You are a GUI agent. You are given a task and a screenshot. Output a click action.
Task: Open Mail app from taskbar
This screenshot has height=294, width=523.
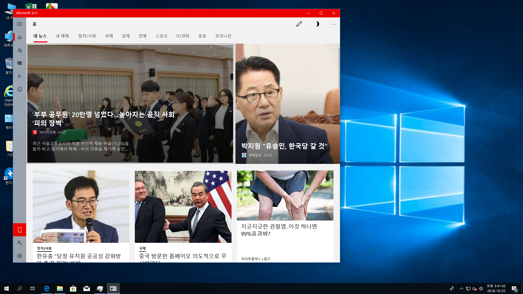pyautogui.click(x=87, y=289)
